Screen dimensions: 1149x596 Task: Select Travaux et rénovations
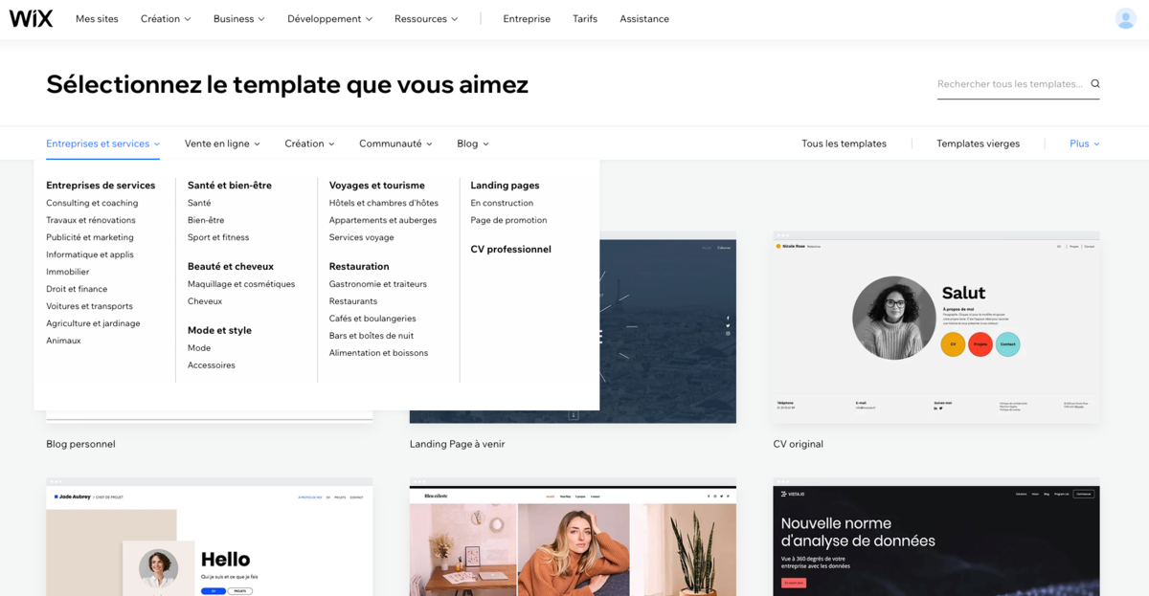91,220
